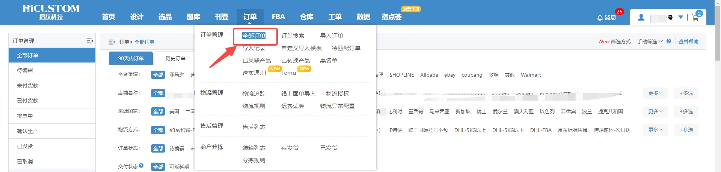The image size is (721, 172).
Task: Switch to the 历史订单 tab
Action: tap(175, 58)
